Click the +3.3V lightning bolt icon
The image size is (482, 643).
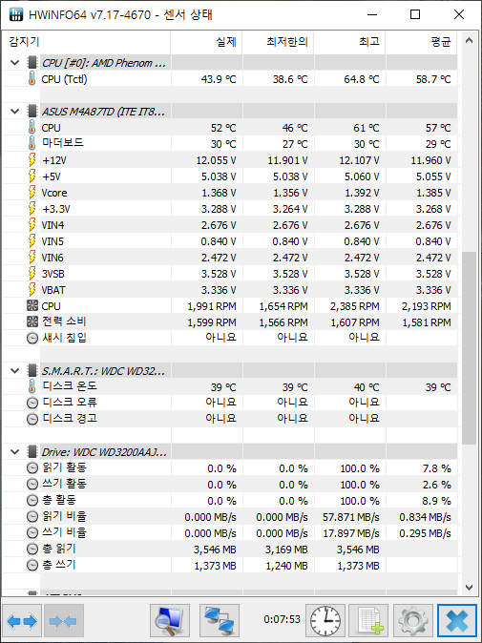[32, 209]
